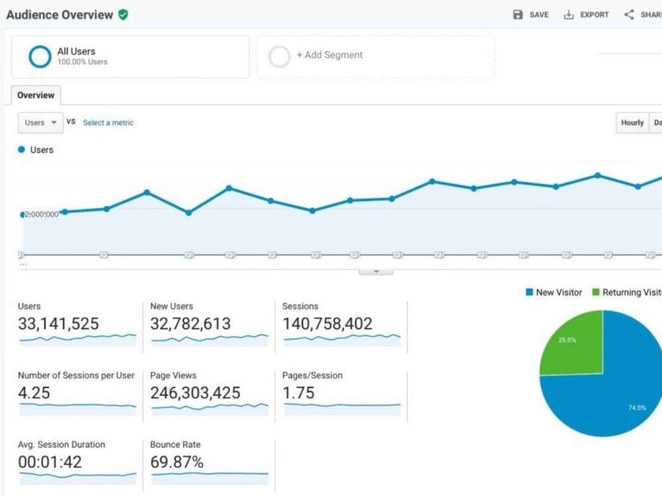The height and width of the screenshot is (496, 662).
Task: Collapse the chart via bottom arrow handle
Action: coord(376,272)
